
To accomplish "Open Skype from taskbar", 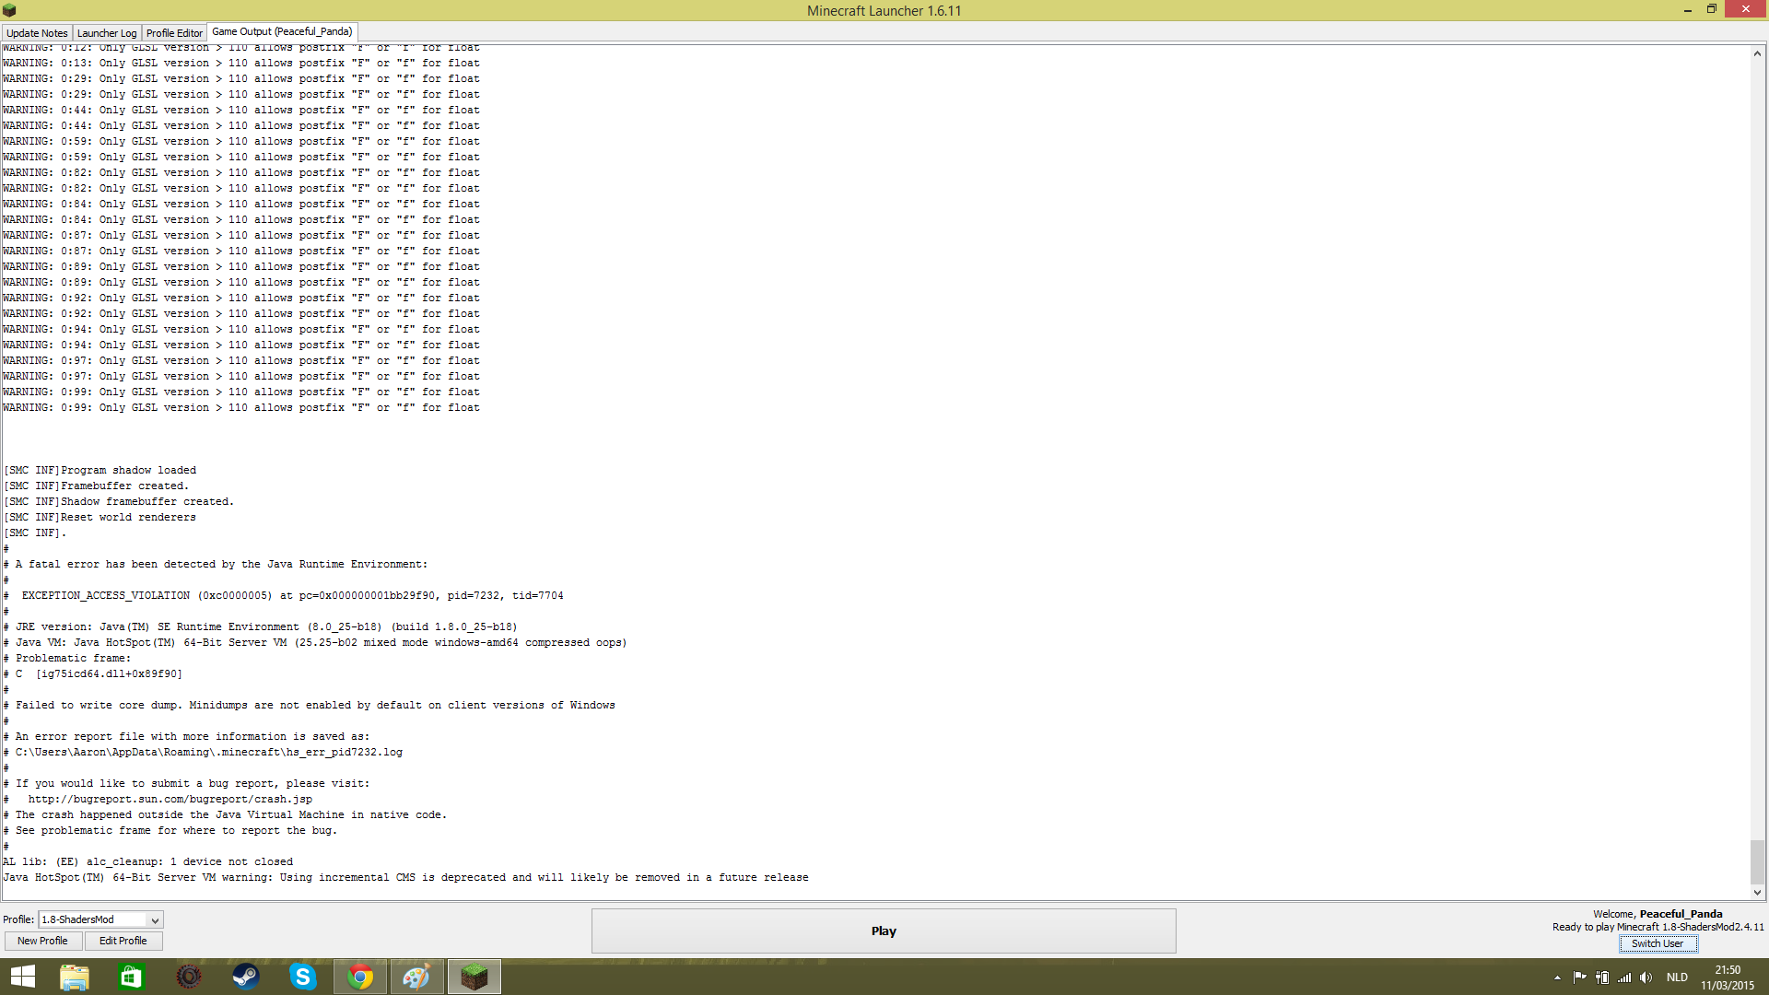I will tap(303, 977).
